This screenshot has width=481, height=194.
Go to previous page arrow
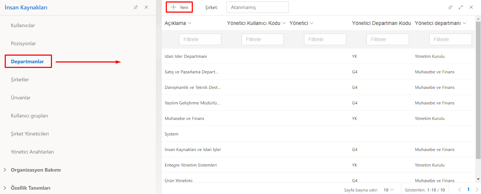[x=460, y=190]
